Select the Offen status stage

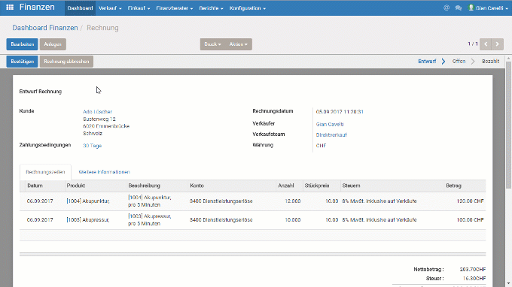pyautogui.click(x=459, y=62)
